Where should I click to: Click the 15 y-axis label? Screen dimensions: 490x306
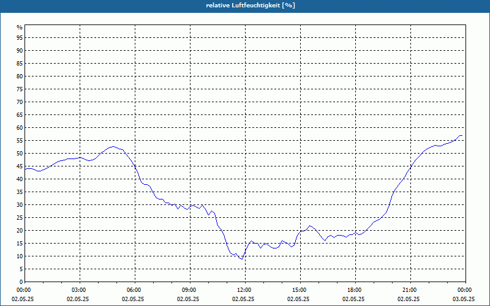tap(20, 243)
